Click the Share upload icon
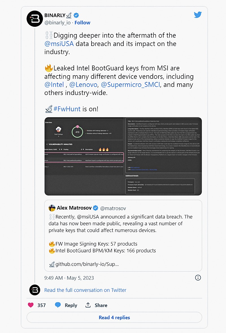This screenshot has width=226, height=333. tap(88, 305)
